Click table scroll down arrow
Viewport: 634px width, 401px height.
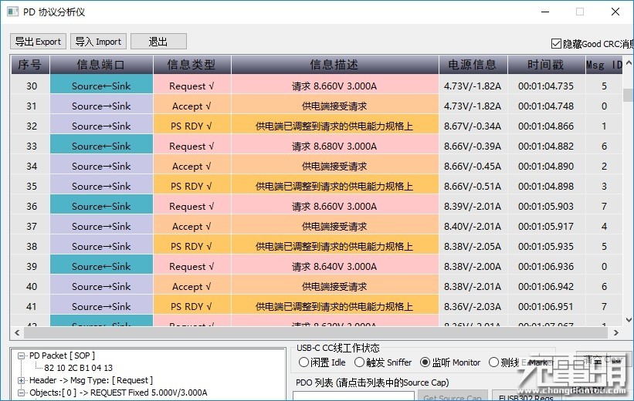pos(629,320)
